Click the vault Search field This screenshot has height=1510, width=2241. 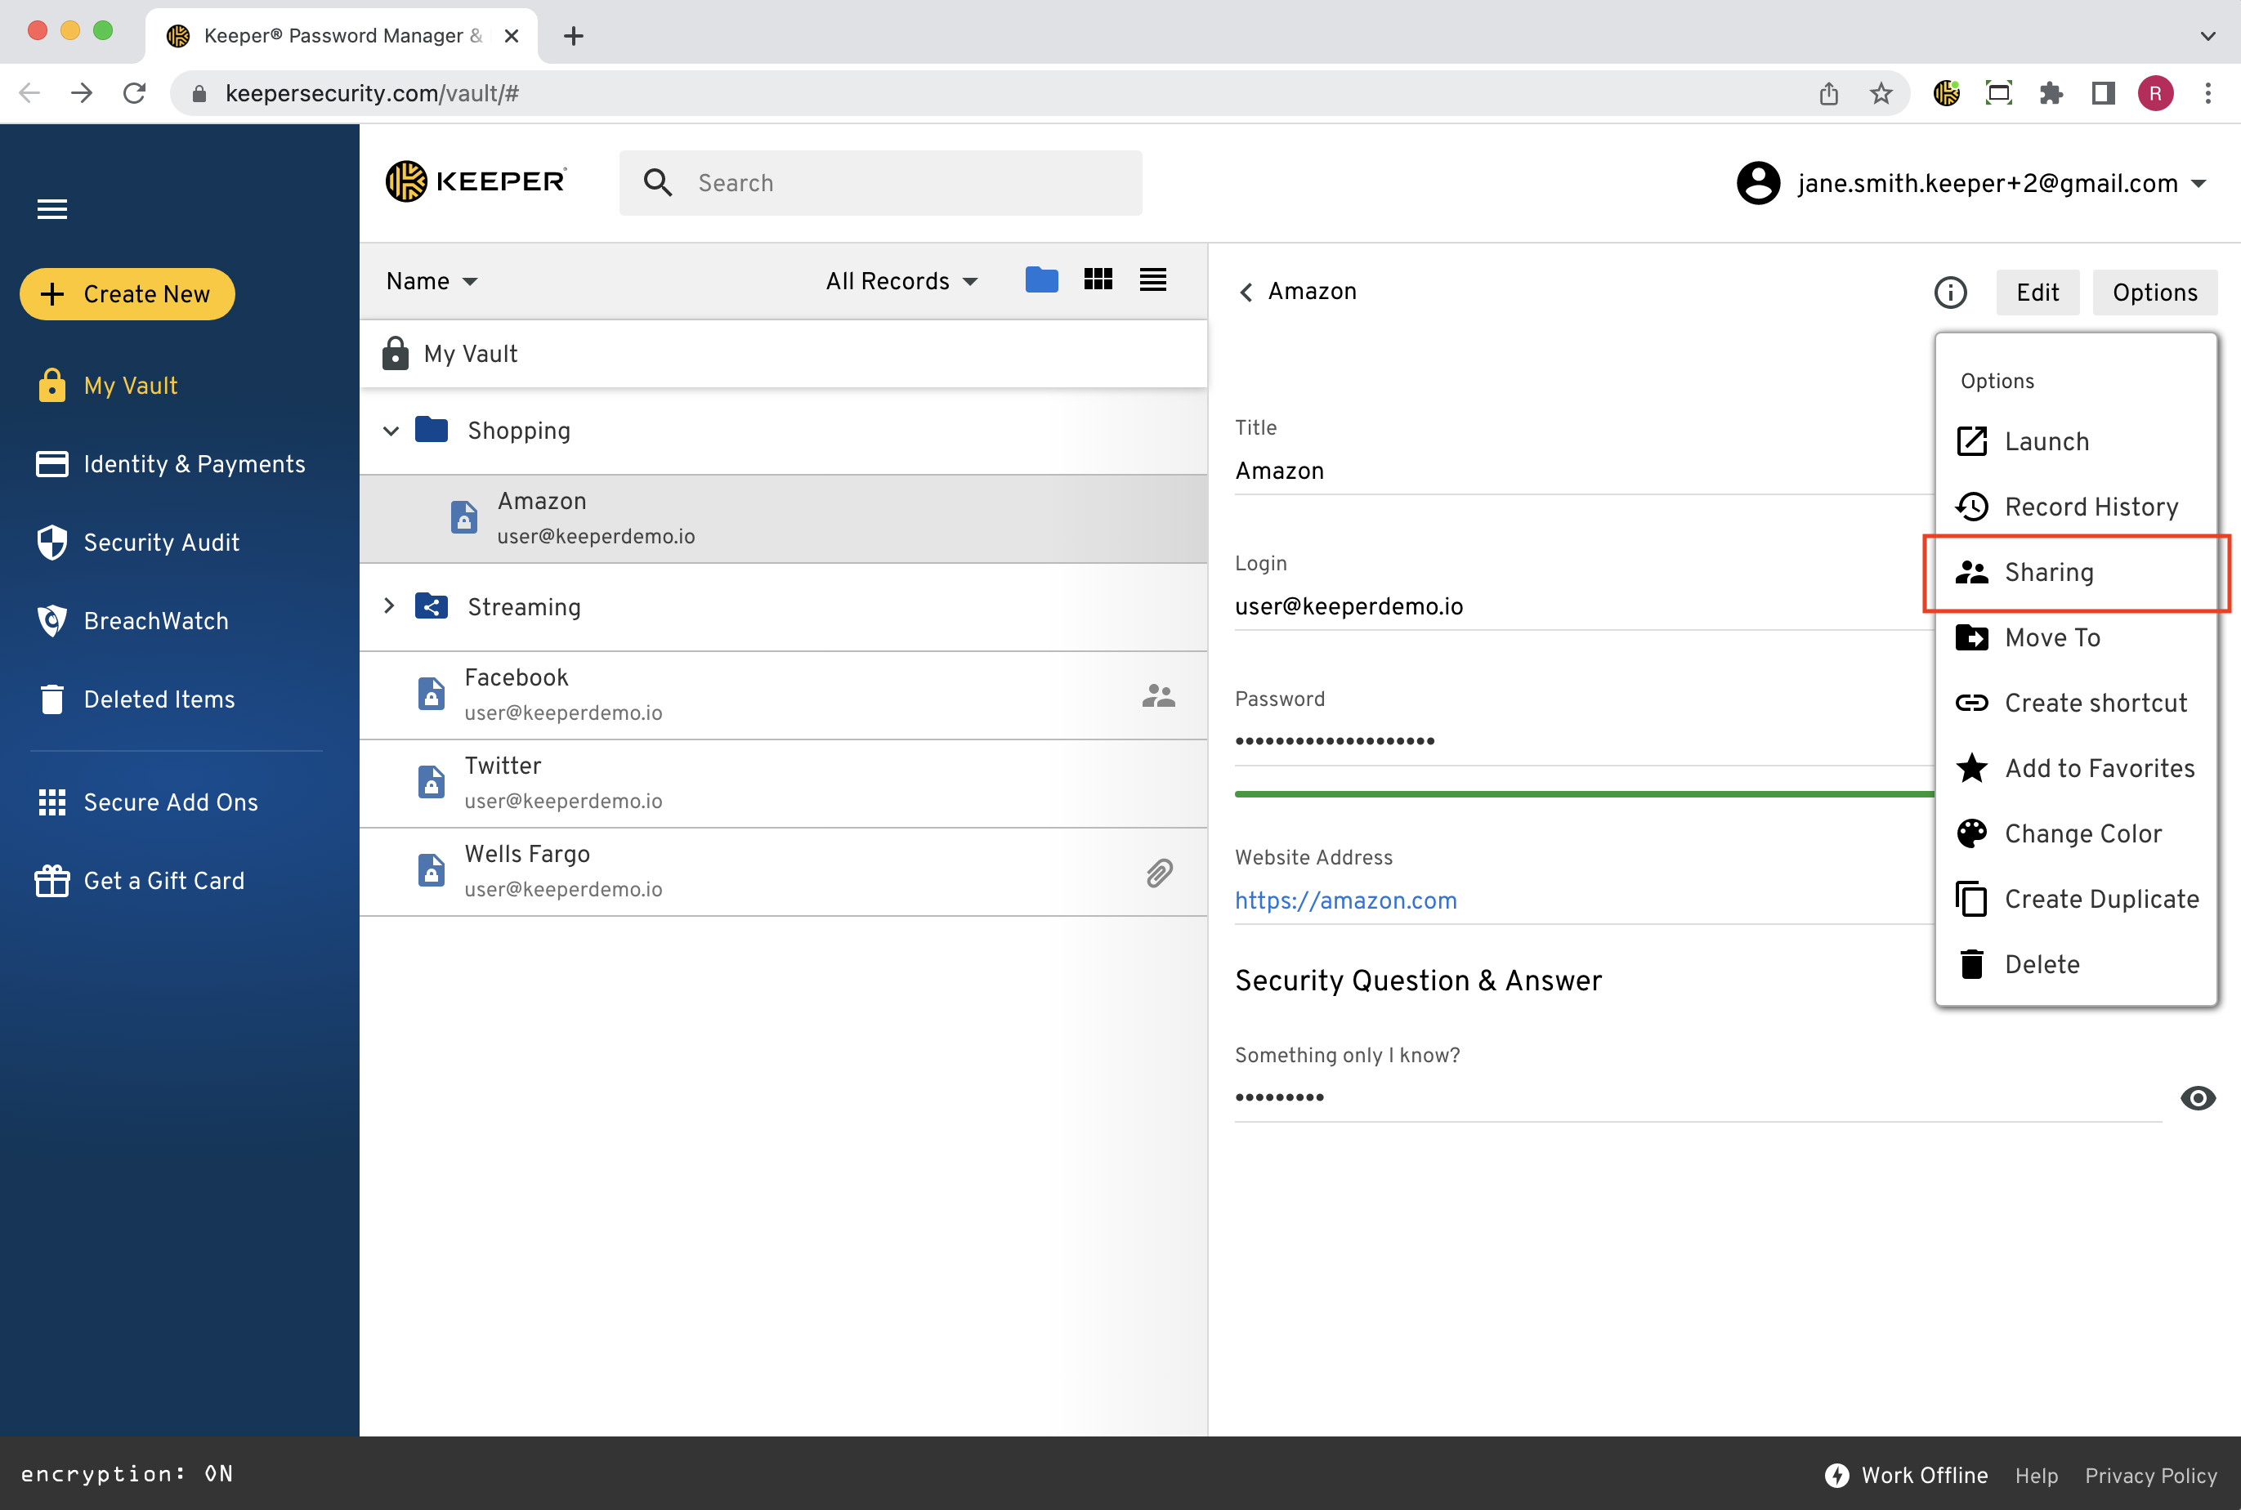click(880, 183)
